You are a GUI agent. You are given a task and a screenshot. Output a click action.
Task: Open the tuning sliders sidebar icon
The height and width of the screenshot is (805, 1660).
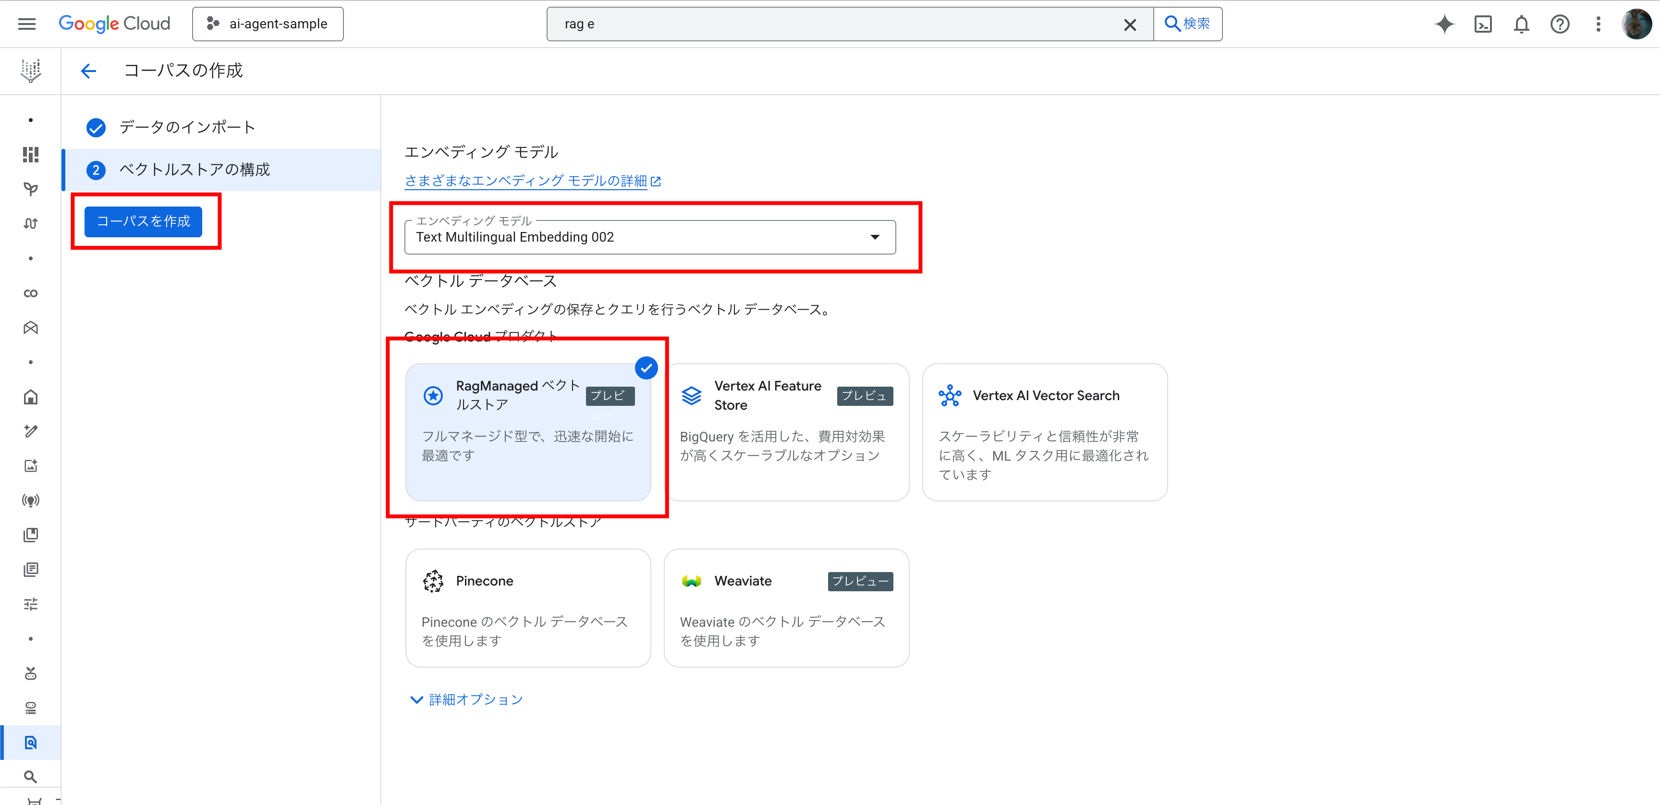pyautogui.click(x=30, y=604)
